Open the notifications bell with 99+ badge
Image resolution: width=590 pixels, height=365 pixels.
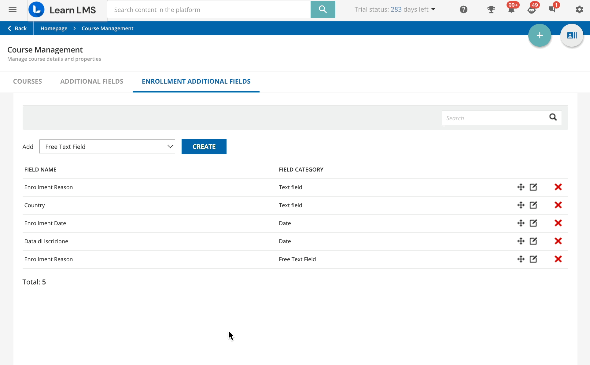coord(511,9)
